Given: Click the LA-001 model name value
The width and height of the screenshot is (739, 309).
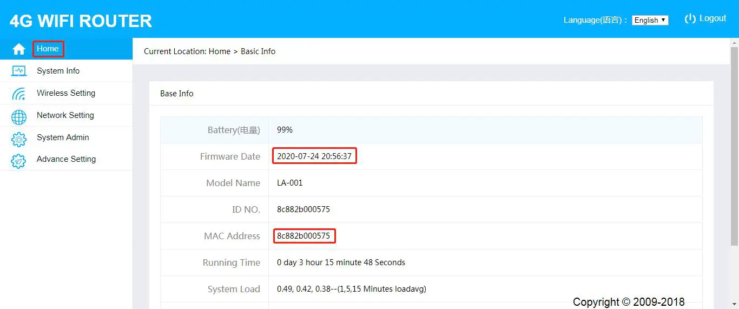Looking at the screenshot, I should pyautogui.click(x=290, y=183).
